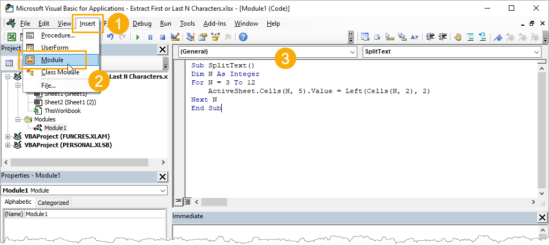Click the (Name) property value Module1
The height and width of the screenshot is (245, 549).
(x=95, y=215)
